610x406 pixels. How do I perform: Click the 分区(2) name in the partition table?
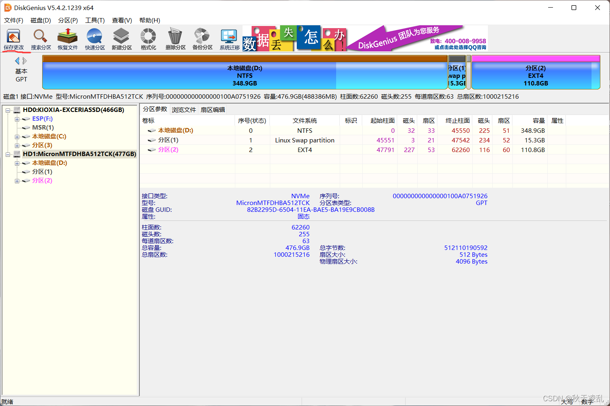(x=168, y=150)
